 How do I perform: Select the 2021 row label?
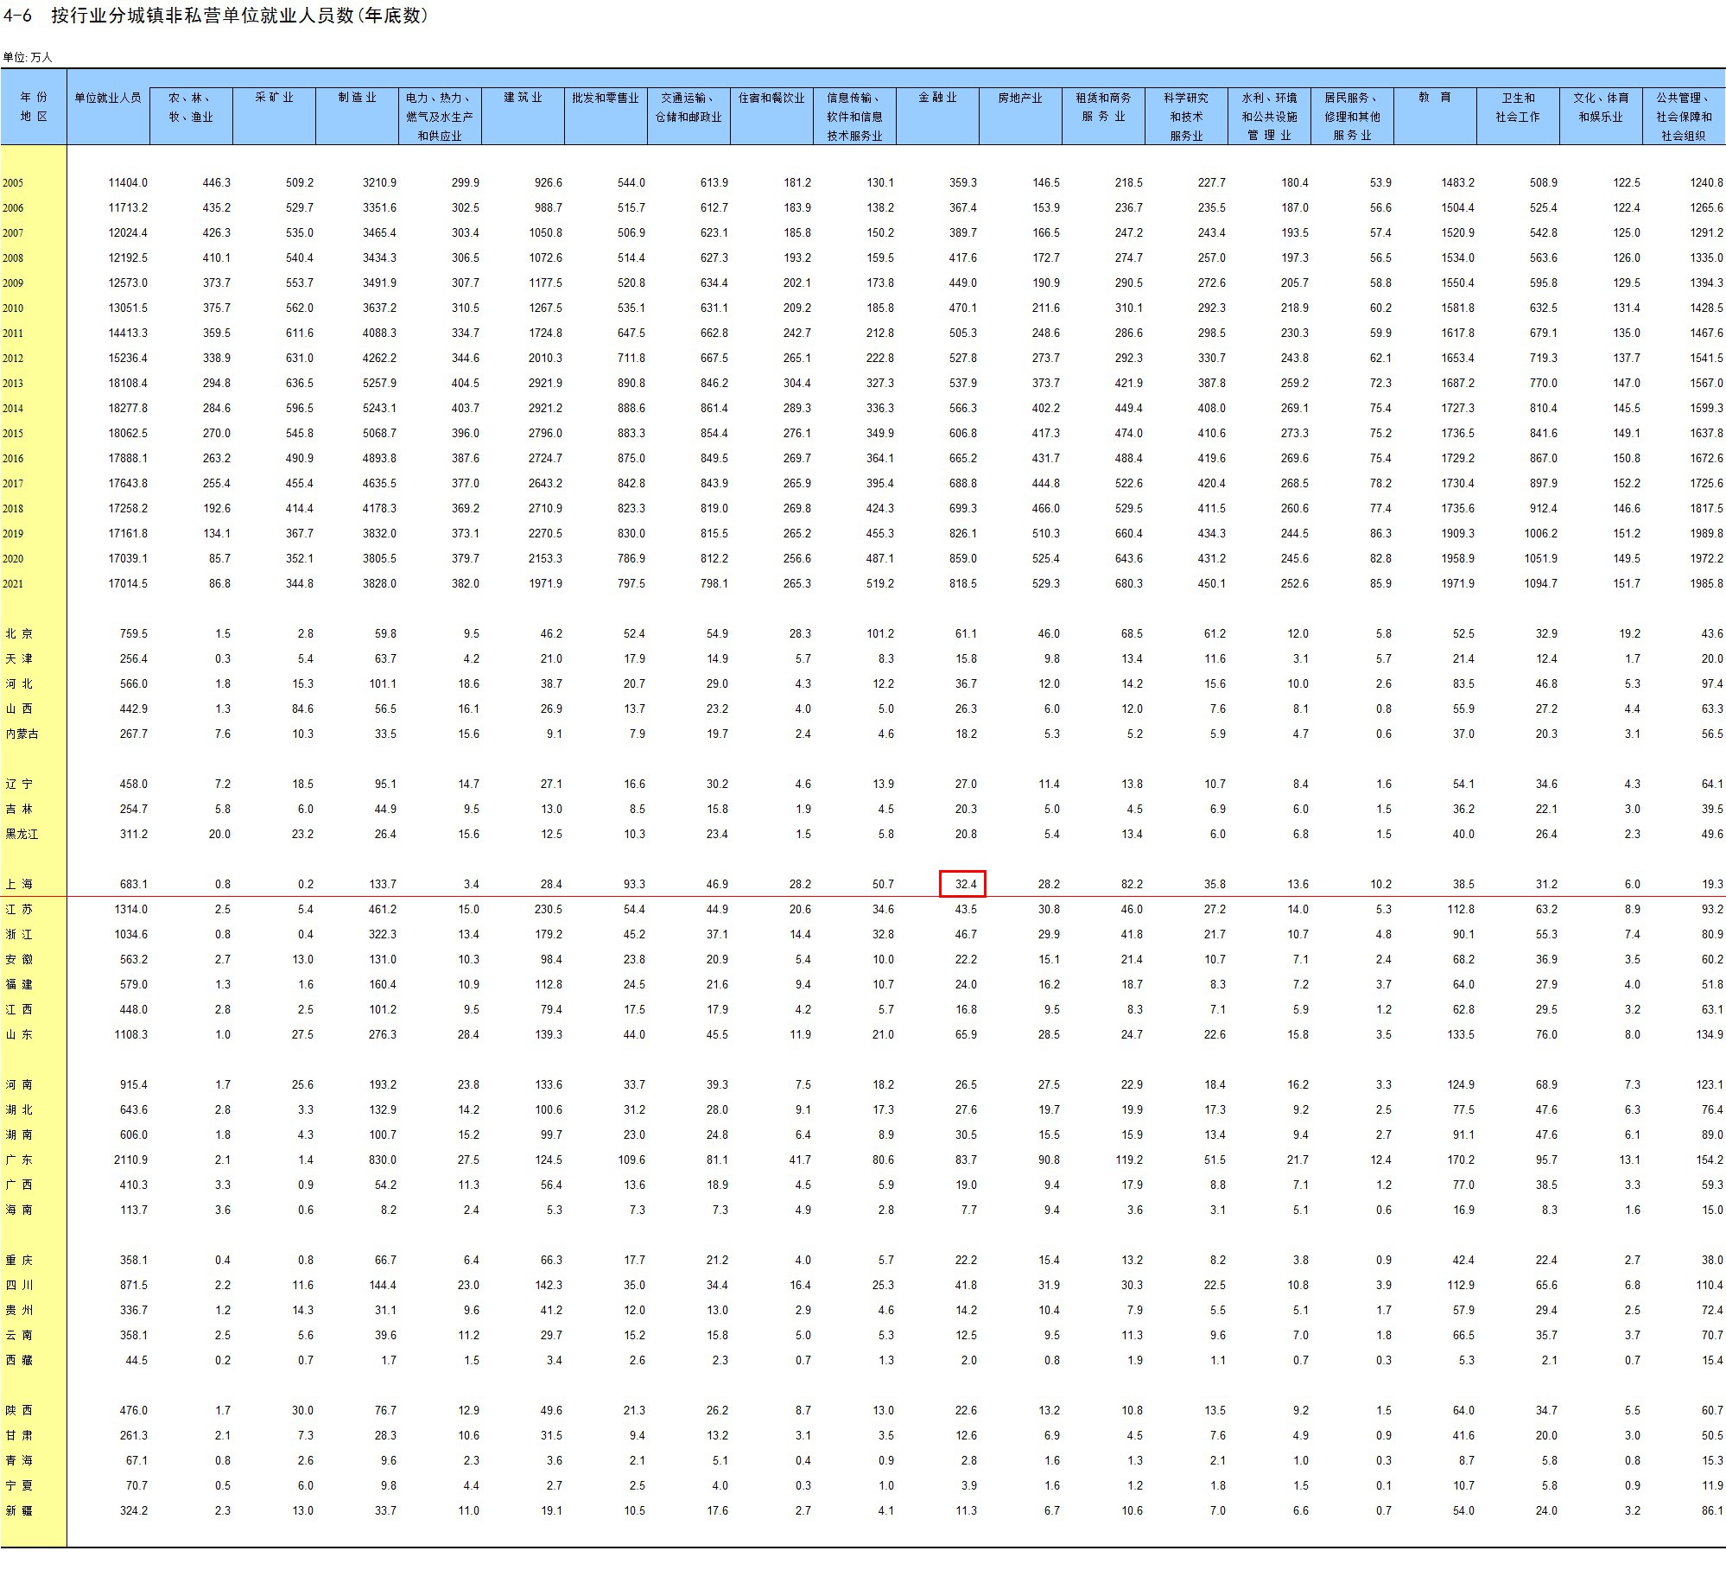(13, 584)
